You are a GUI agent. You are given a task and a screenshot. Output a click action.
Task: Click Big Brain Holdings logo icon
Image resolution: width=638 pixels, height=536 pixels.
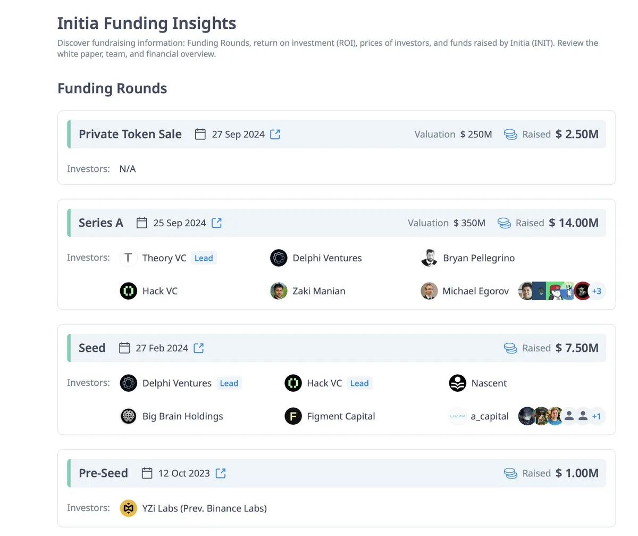coord(128,416)
